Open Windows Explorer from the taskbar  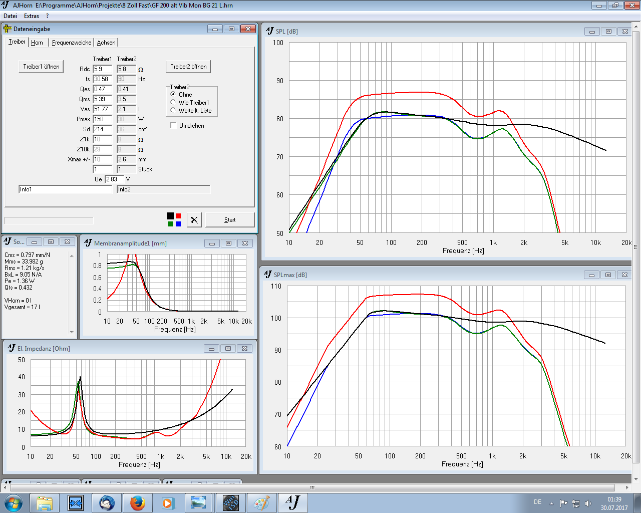click(x=45, y=503)
